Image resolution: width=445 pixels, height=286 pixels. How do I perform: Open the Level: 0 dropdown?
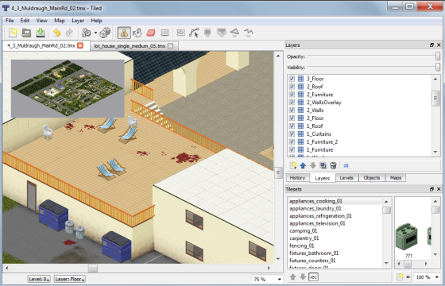point(39,279)
